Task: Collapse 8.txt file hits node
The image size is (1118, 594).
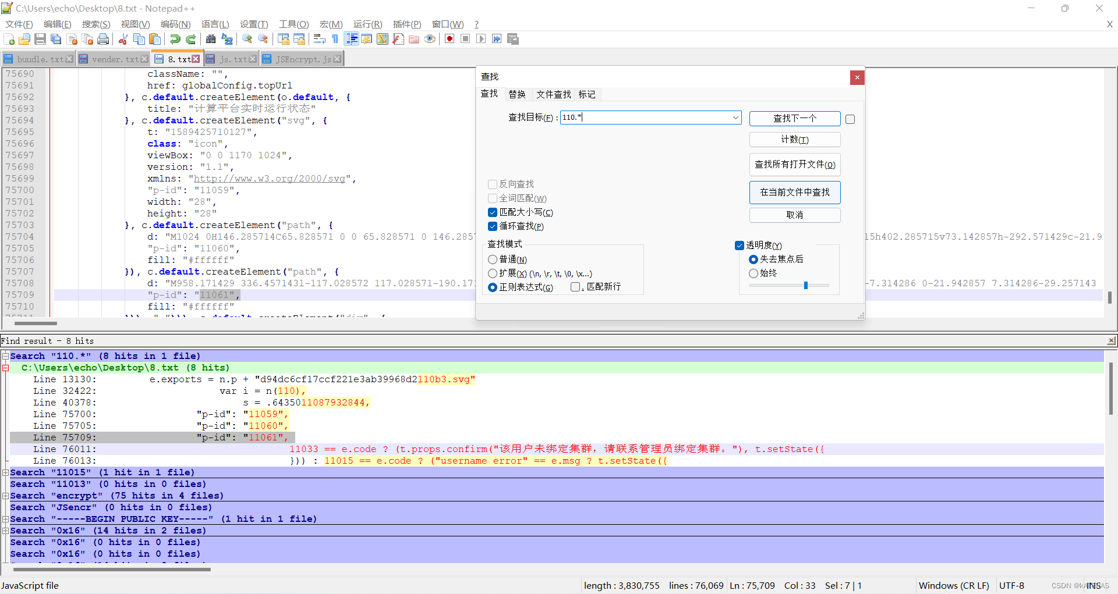Action: (x=5, y=368)
